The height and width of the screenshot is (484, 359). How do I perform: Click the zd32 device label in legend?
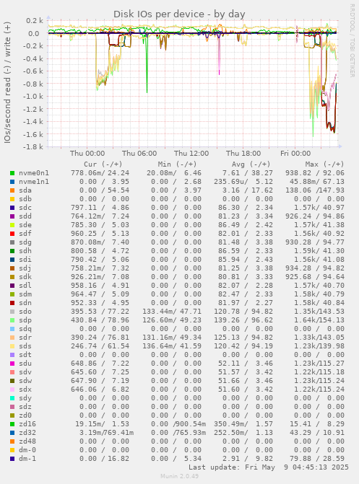[27, 433]
